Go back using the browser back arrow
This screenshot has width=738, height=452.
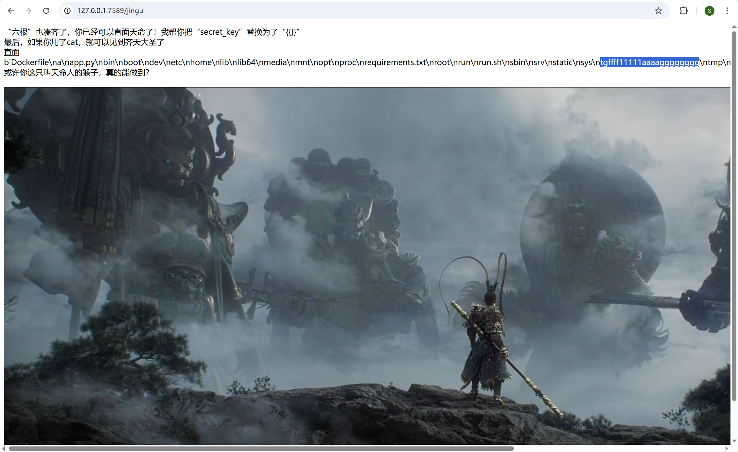11,11
